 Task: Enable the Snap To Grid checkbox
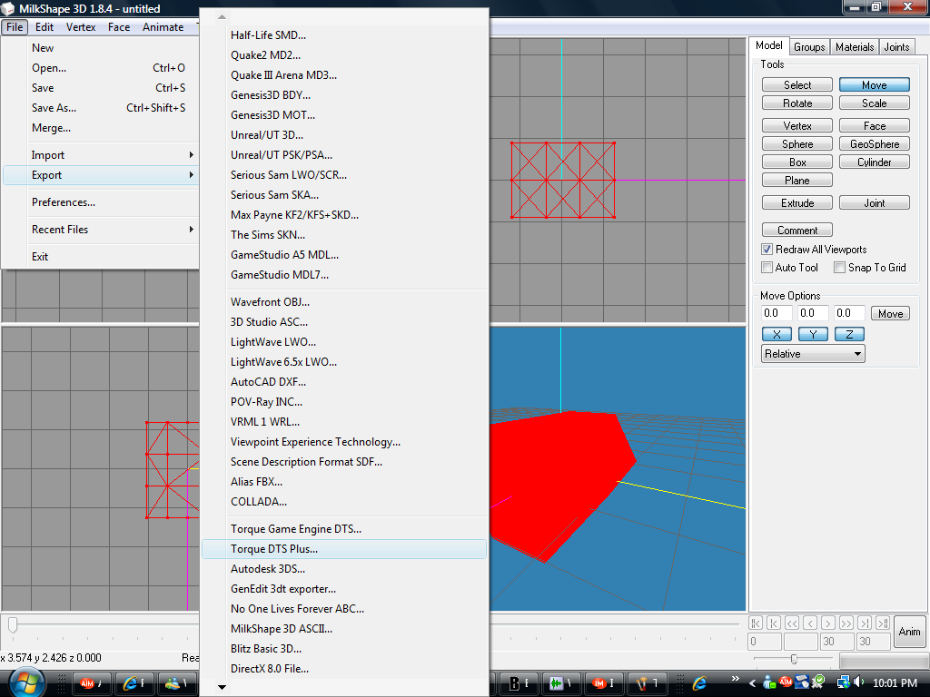tap(839, 268)
